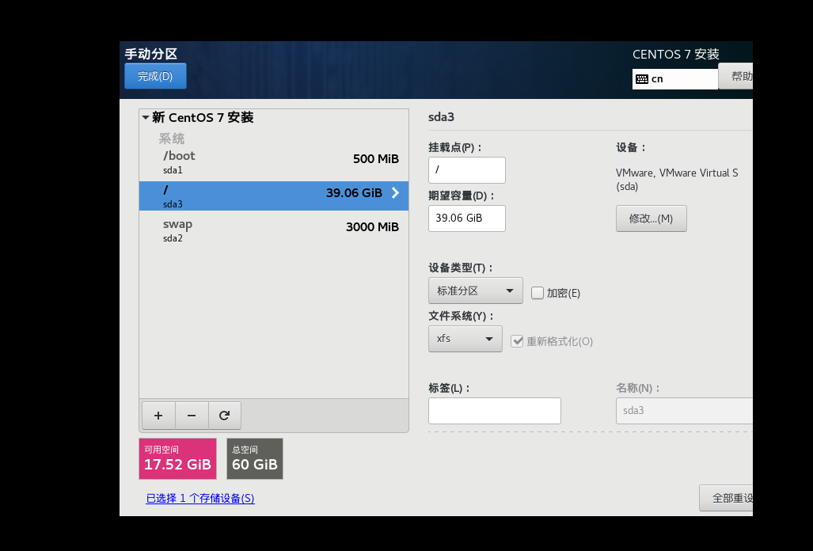813x551 pixels.
Task: Click the 总空间 60 GiB box
Action: pos(255,458)
